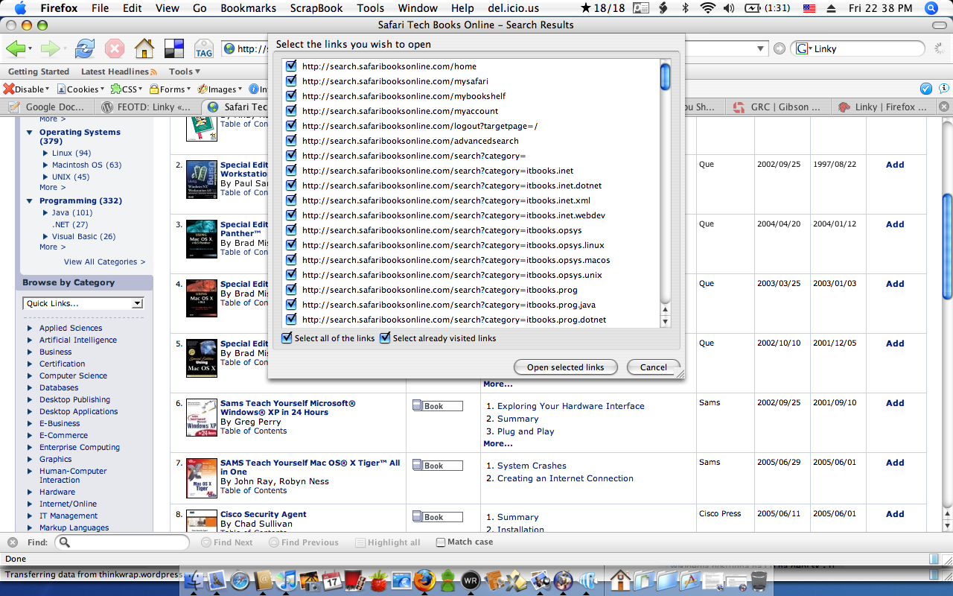The image size is (953, 596).
Task: Switch to the GRC | Gibson tab
Action: click(779, 107)
